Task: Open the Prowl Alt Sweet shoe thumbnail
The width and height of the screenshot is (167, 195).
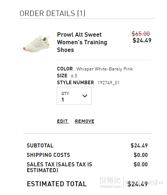Action: (36, 44)
